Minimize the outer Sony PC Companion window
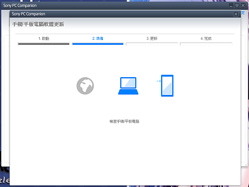This screenshot has height=187, width=249. click(x=231, y=5)
